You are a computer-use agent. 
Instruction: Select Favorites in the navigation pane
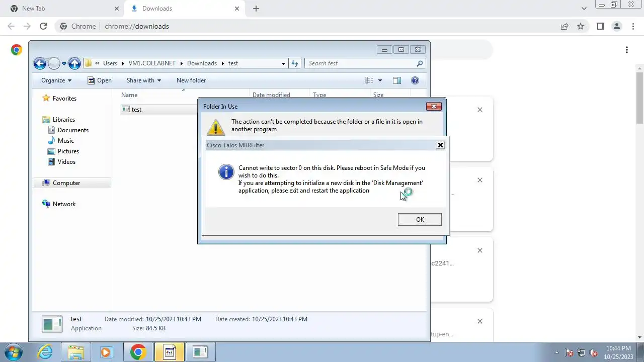[x=64, y=99]
